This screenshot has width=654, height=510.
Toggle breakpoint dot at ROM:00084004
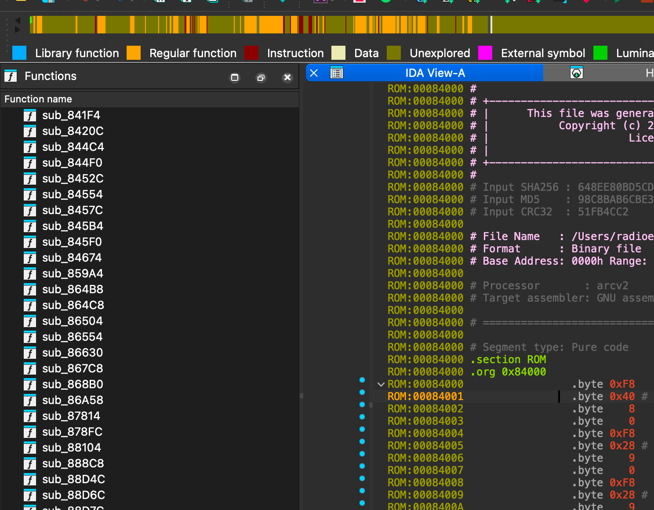click(362, 429)
